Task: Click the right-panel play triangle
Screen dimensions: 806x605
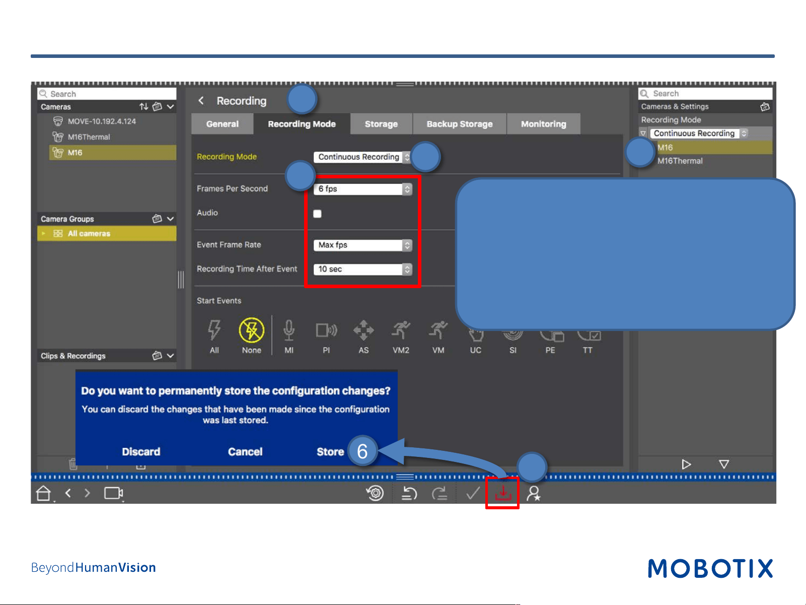Action: tap(686, 464)
